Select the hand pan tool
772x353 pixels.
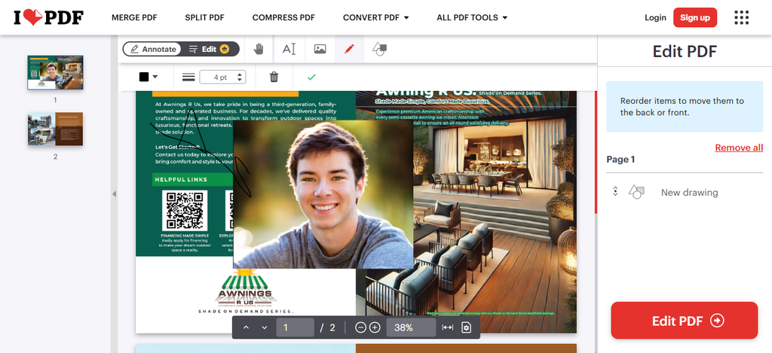pyautogui.click(x=259, y=49)
